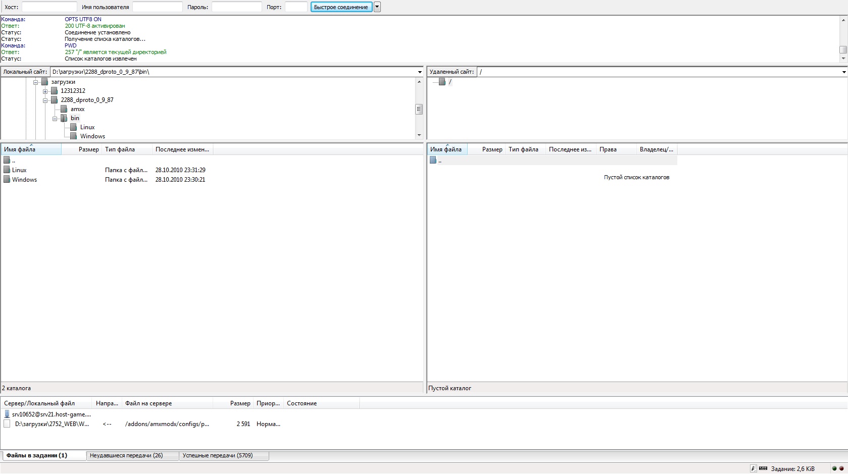
Task: Collapse the bin folder in local tree
Action: 55,119
